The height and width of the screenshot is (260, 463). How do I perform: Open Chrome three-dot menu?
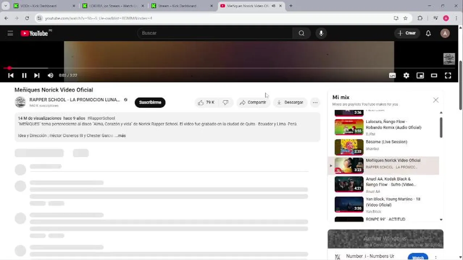click(x=456, y=18)
